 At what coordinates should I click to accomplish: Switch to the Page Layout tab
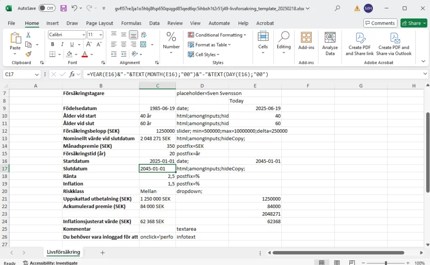[x=100, y=23]
